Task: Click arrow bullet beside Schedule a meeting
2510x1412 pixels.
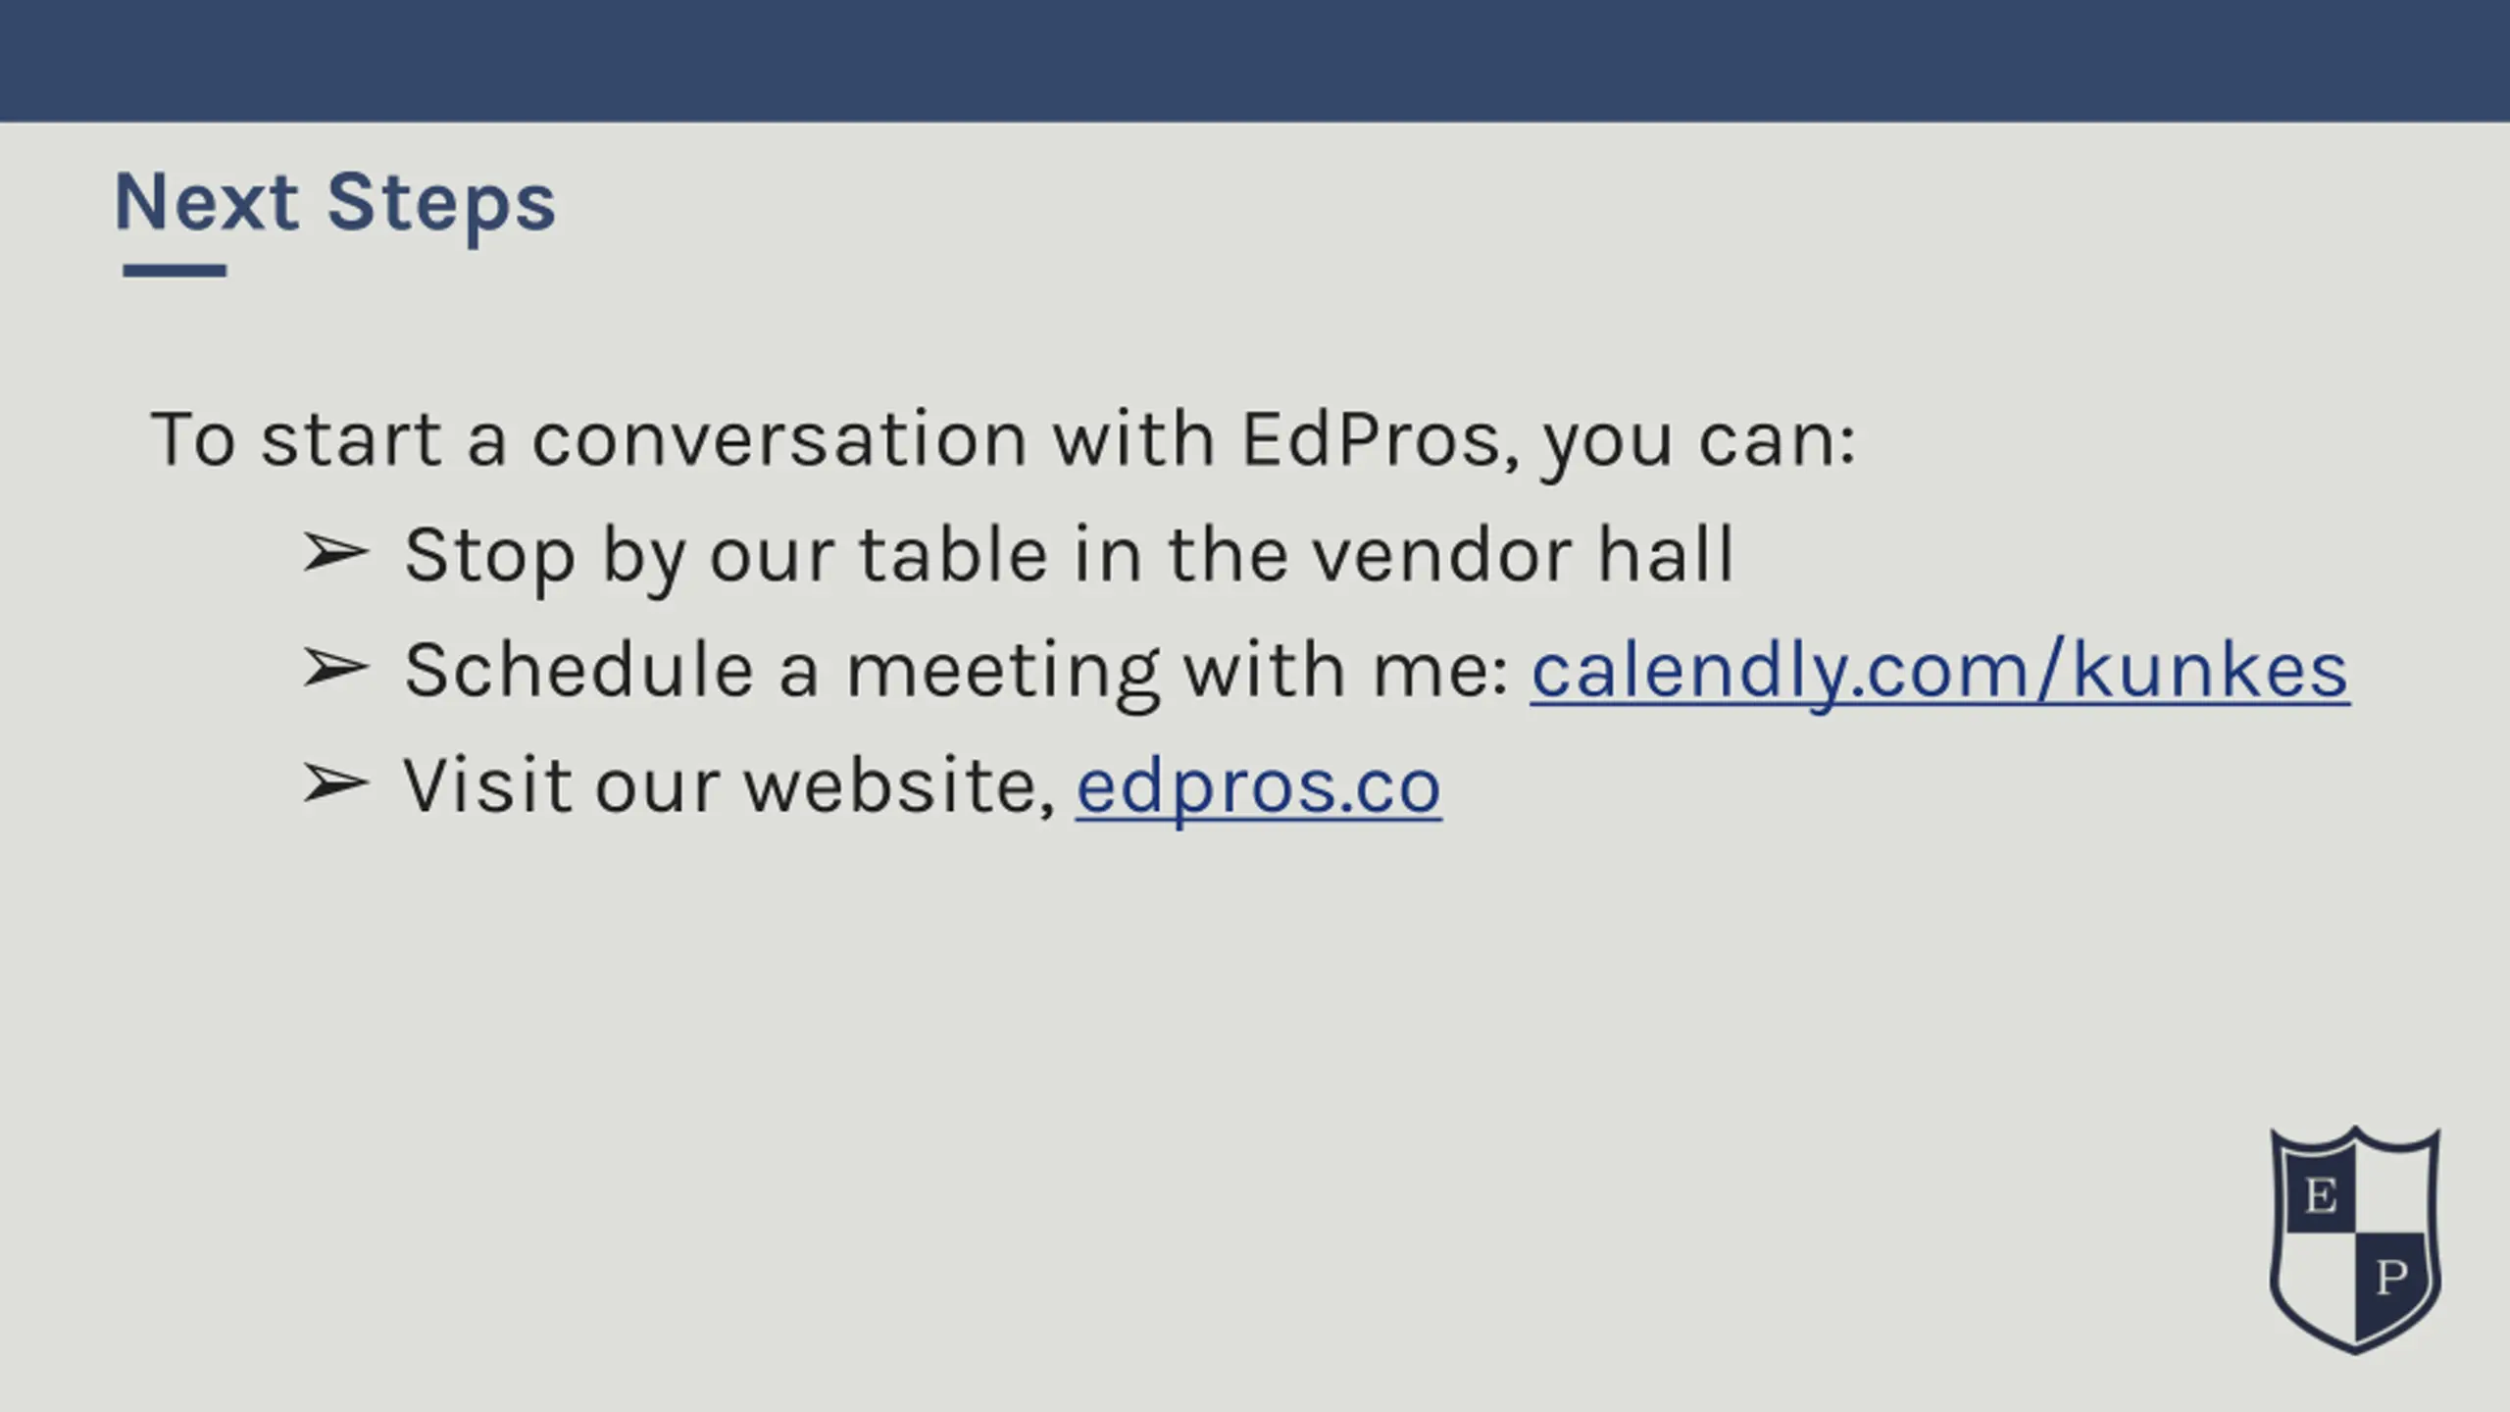Action: pos(335,669)
